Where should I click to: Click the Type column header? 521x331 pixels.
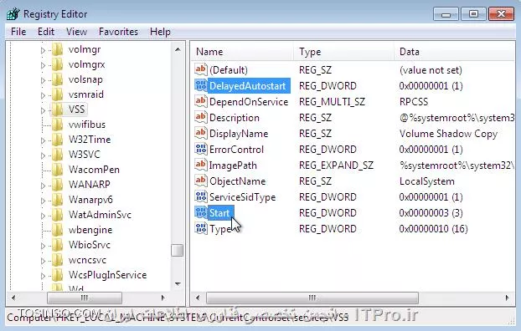click(344, 52)
